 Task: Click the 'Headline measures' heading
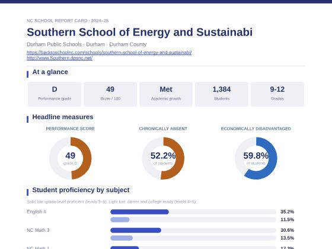click(63, 117)
